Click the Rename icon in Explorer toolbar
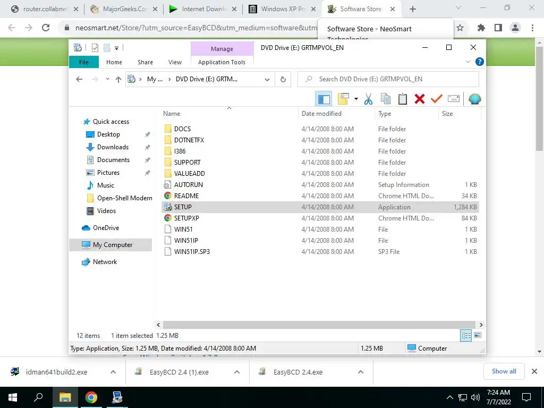The height and width of the screenshot is (408, 544). click(454, 99)
